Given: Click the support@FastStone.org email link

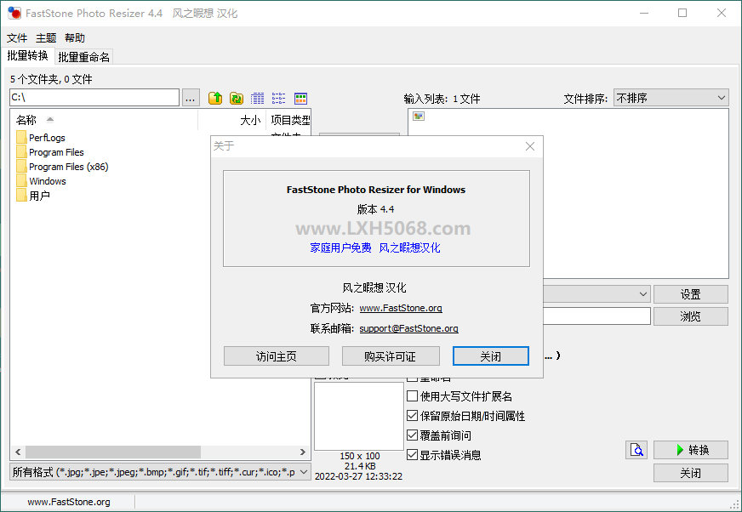Looking at the screenshot, I should click(x=408, y=328).
